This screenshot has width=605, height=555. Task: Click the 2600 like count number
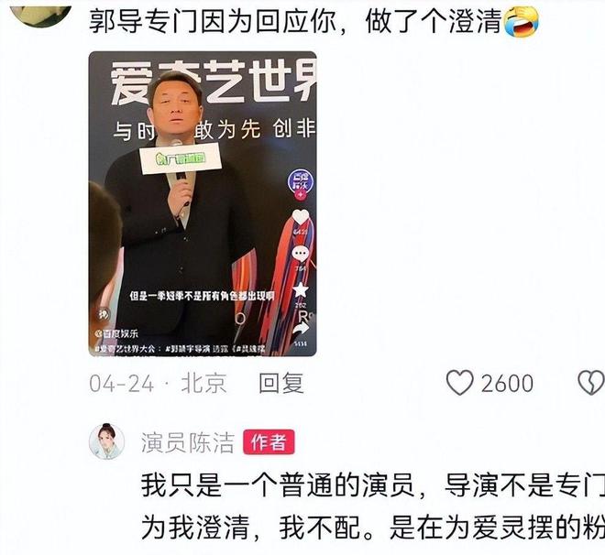click(507, 383)
